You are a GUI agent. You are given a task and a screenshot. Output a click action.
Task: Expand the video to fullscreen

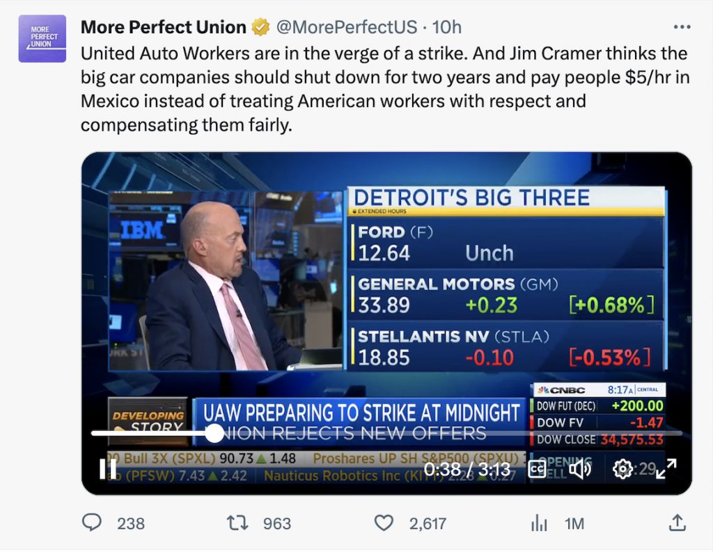(666, 469)
